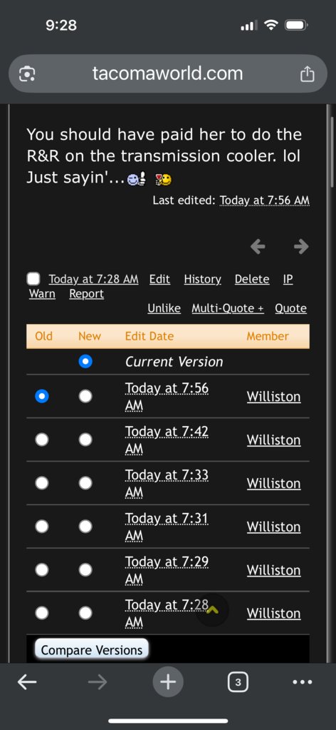Tap the tacomaworld.com address field
Screen dimensions: 336x730
[x=168, y=73]
